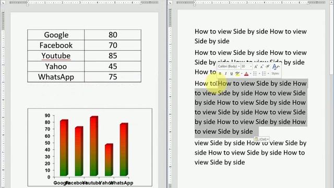This screenshot has width=334, height=188.
Task: Open Styles gallery in mini toolbar
Action: click(276, 69)
